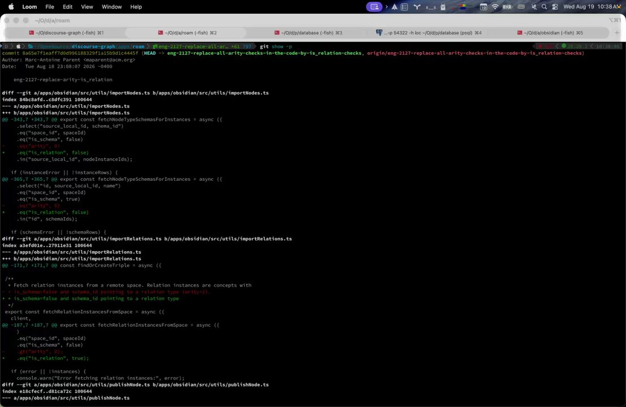The image size is (626, 407).
Task: Click the terminal icon on the database fish tab
Action: tap(277, 33)
